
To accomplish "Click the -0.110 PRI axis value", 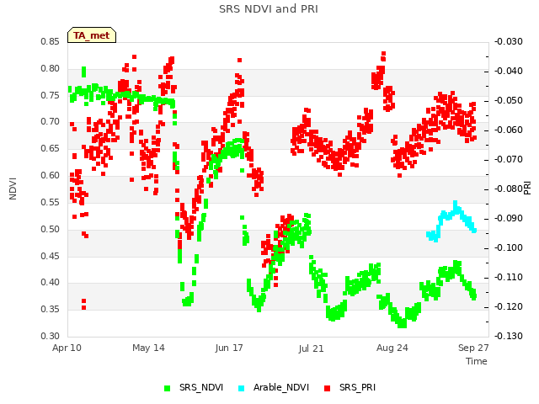I will [x=509, y=277].
